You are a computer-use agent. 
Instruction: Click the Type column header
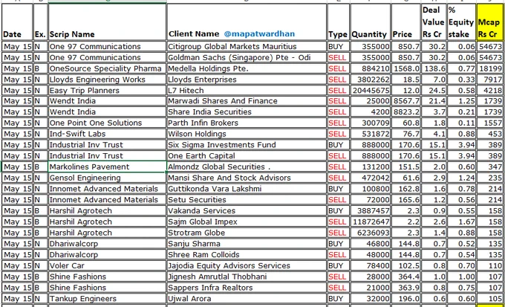pos(338,22)
